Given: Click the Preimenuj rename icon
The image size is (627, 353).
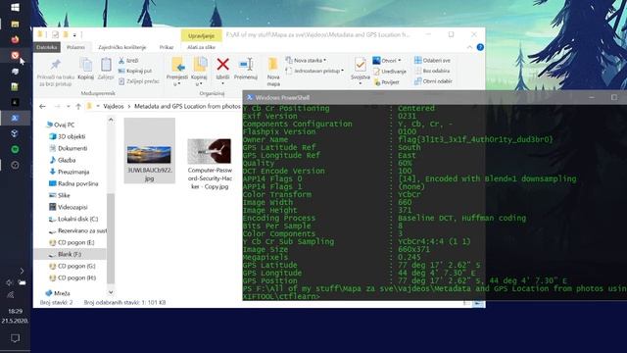Looking at the screenshot, I should click(246, 69).
